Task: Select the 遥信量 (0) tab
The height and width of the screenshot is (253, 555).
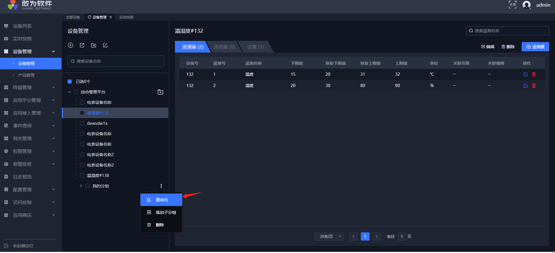Action: pos(224,47)
